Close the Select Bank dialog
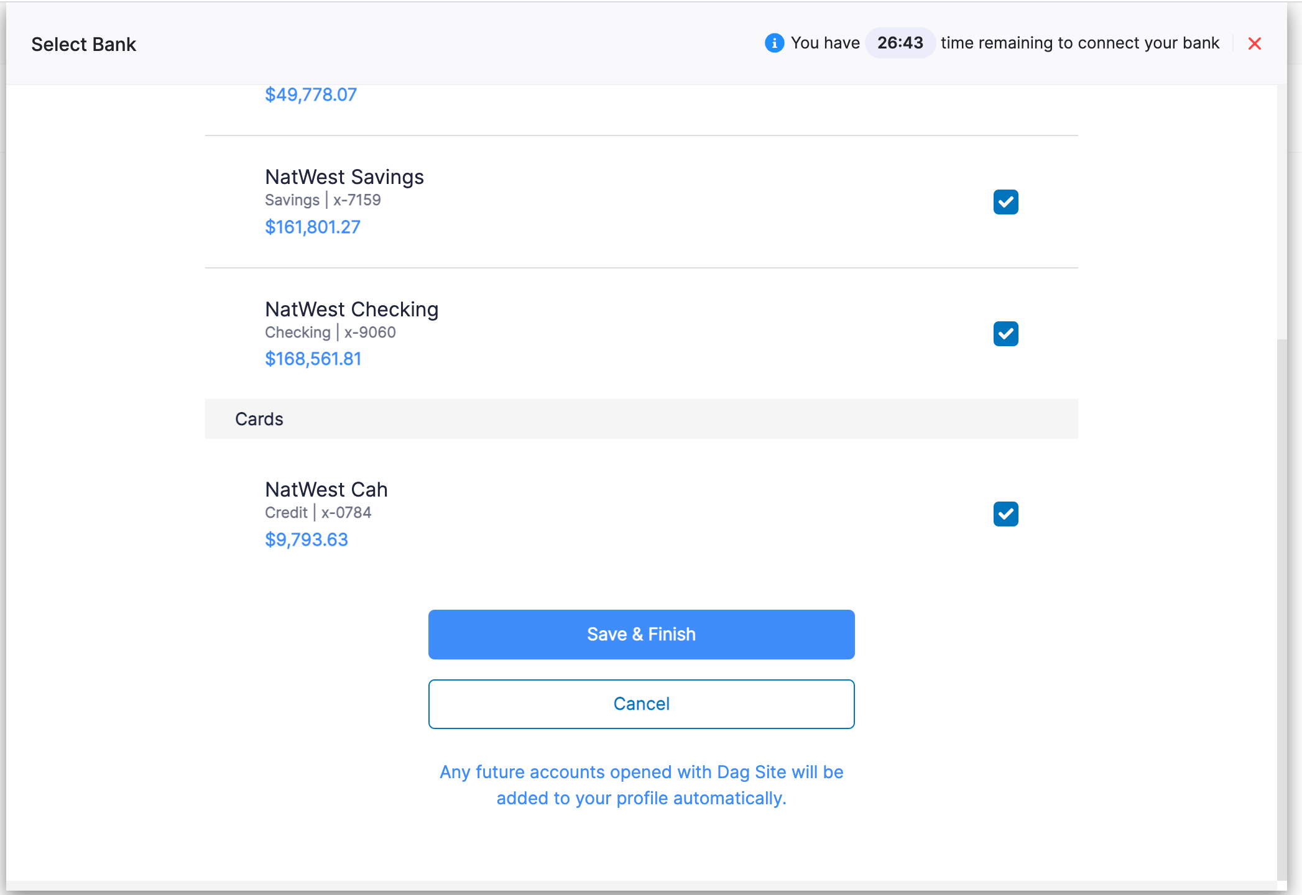The image size is (1302, 895). (x=1255, y=44)
